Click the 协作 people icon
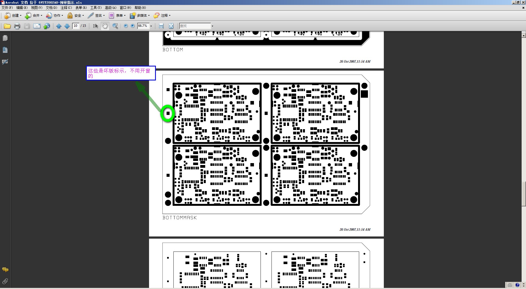The height and width of the screenshot is (289, 526). 49,16
